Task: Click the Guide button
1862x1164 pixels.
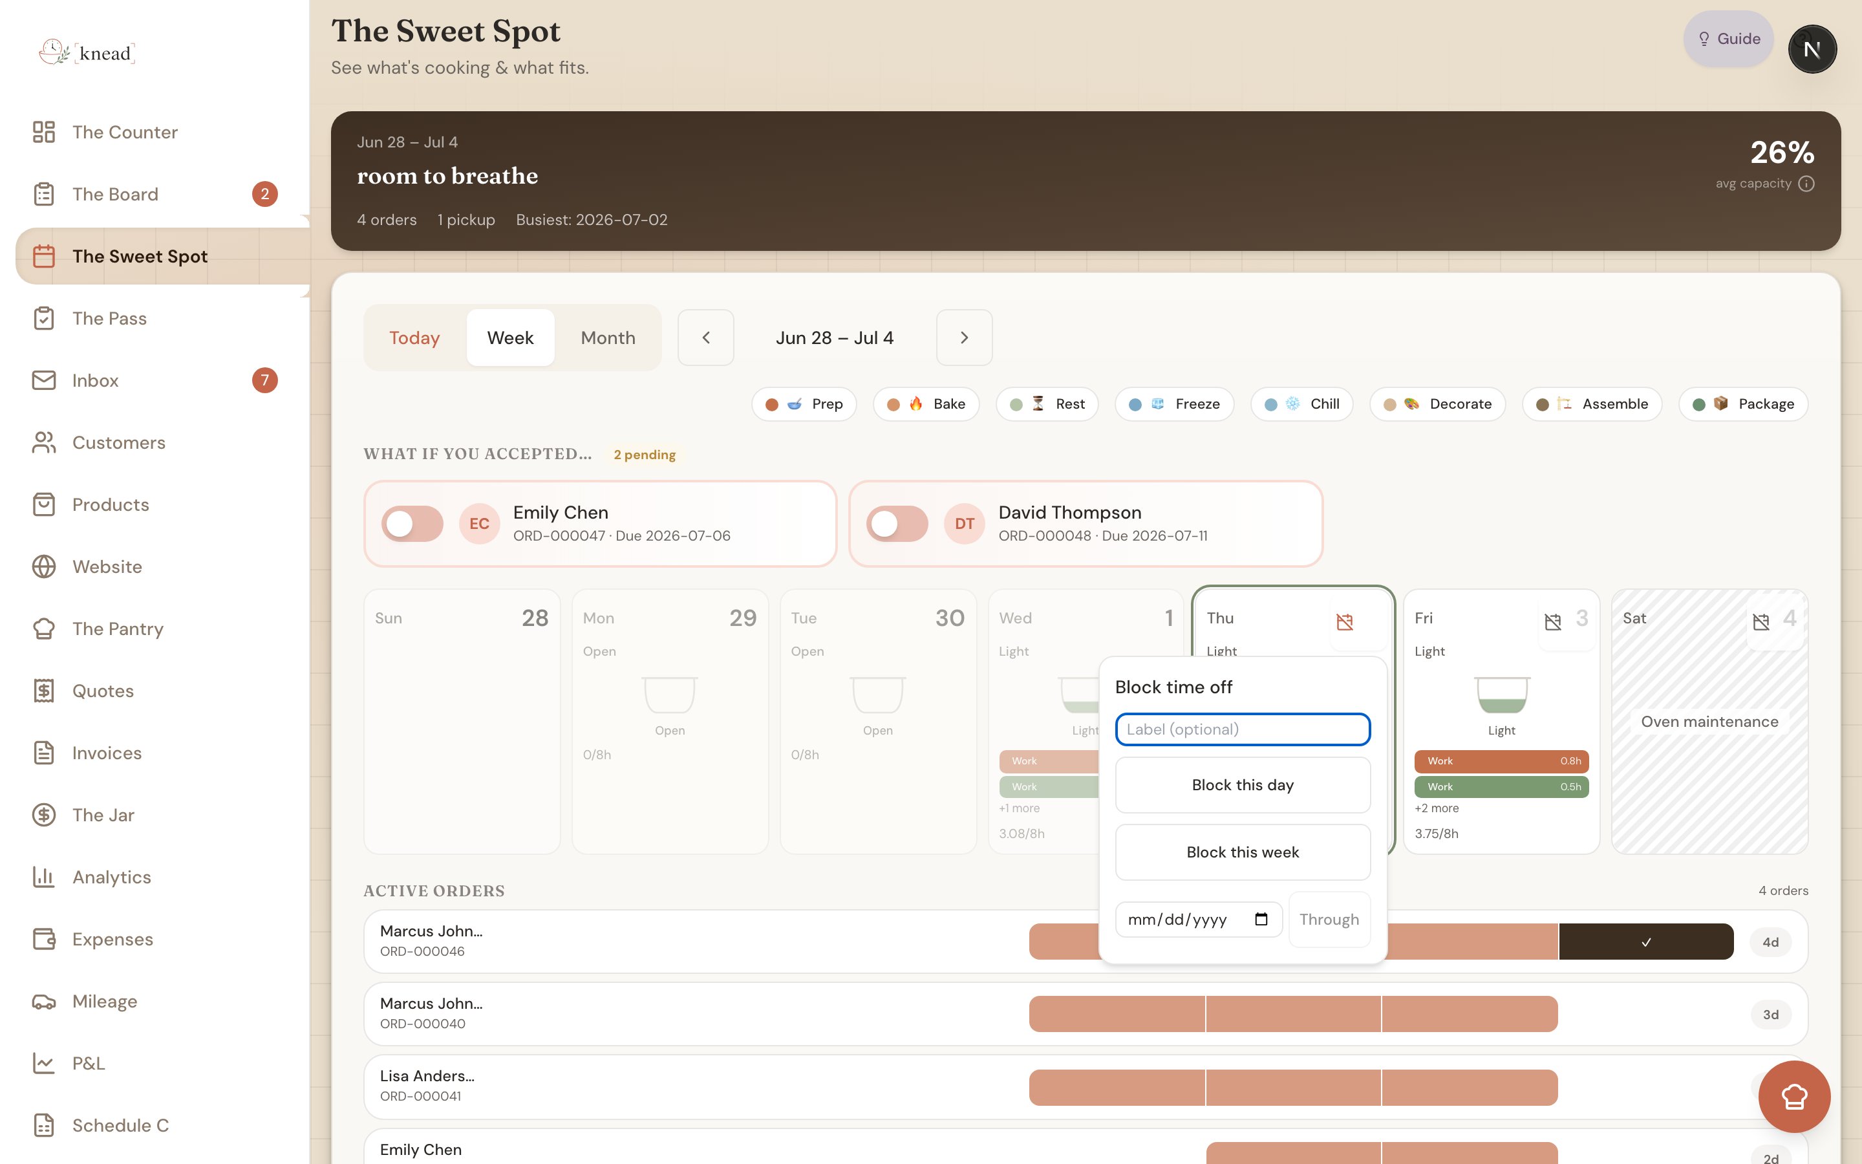Action: [x=1728, y=39]
